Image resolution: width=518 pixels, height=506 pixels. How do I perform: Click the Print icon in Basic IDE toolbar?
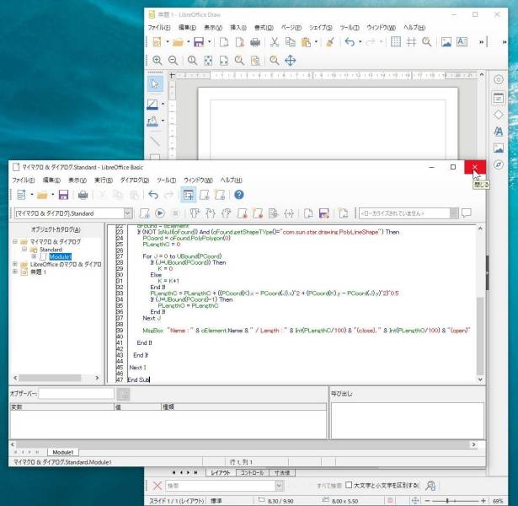(x=83, y=195)
